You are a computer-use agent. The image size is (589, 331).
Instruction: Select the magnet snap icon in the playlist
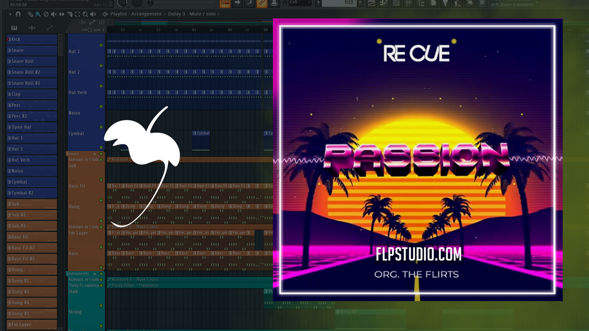(18, 14)
